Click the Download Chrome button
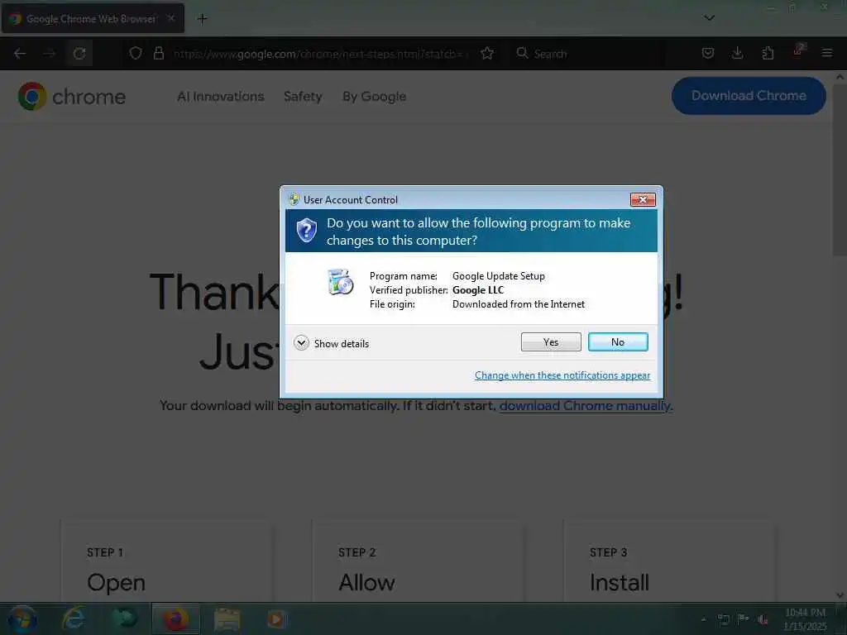Image resolution: width=847 pixels, height=635 pixels. pos(749,96)
